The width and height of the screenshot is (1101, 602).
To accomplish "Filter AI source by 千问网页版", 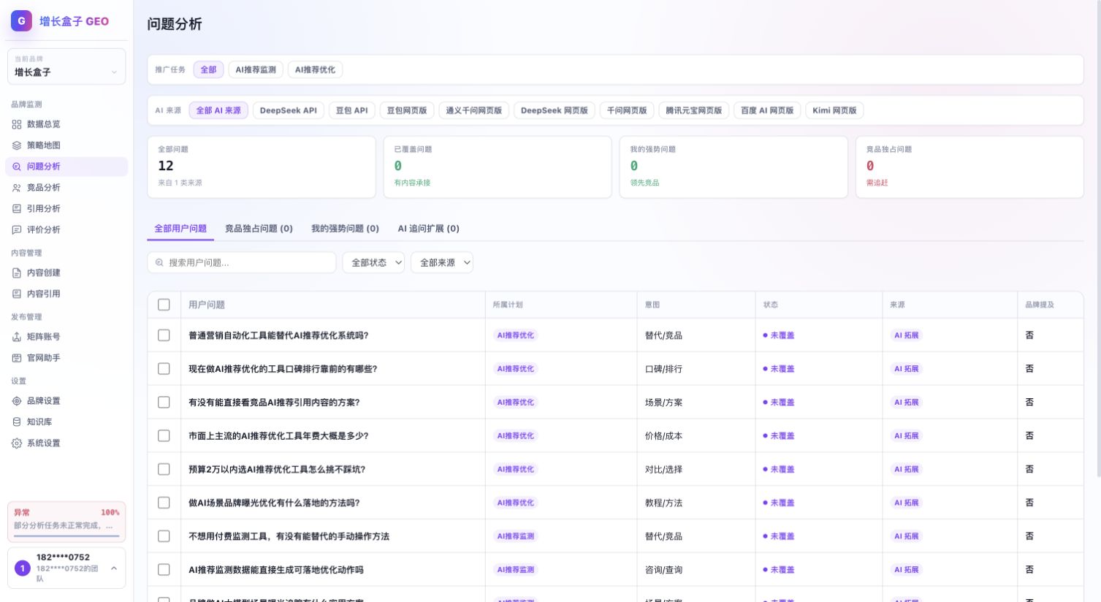I will click(x=627, y=110).
